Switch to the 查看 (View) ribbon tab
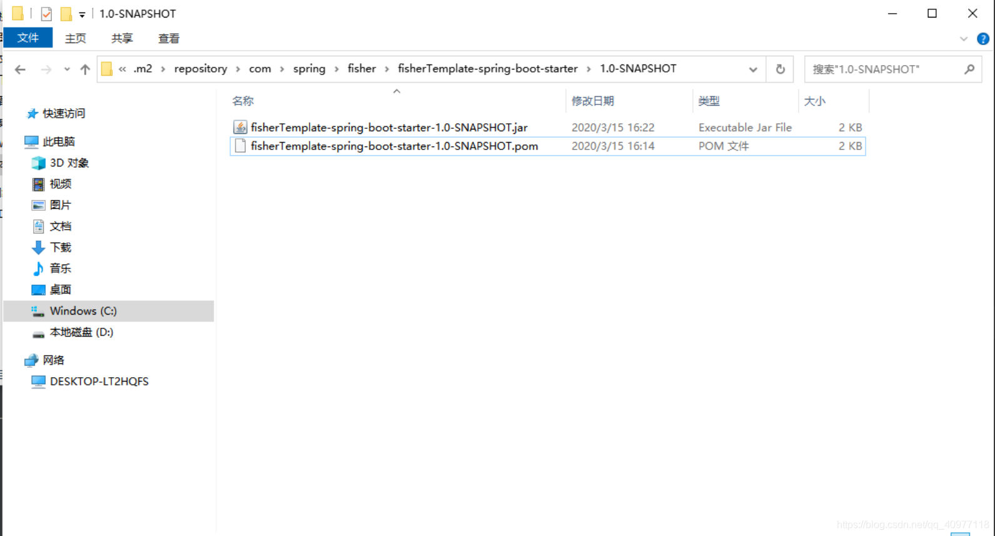The image size is (995, 536). 169,38
